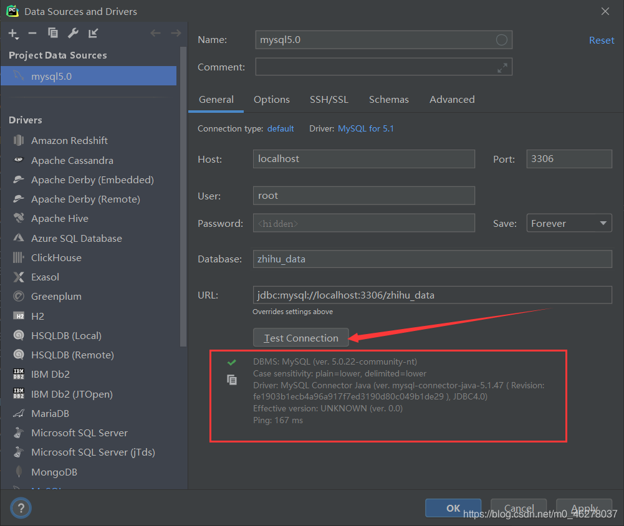The height and width of the screenshot is (526, 624).
Task: Edit Database field zhihu_data
Action: (x=432, y=259)
